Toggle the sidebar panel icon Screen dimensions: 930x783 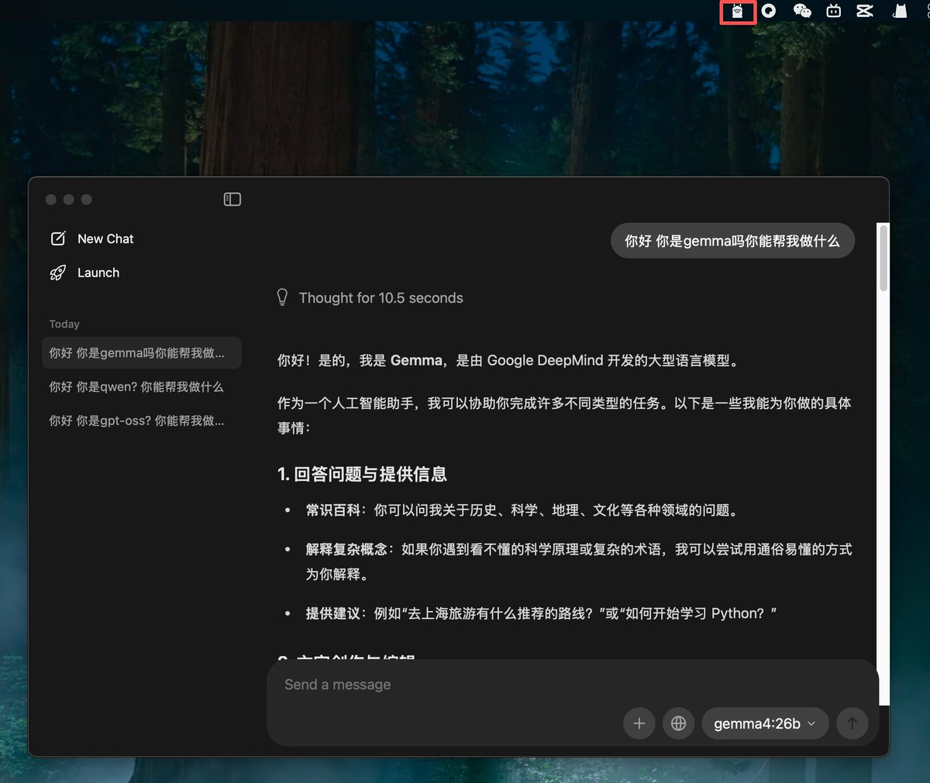(x=232, y=199)
